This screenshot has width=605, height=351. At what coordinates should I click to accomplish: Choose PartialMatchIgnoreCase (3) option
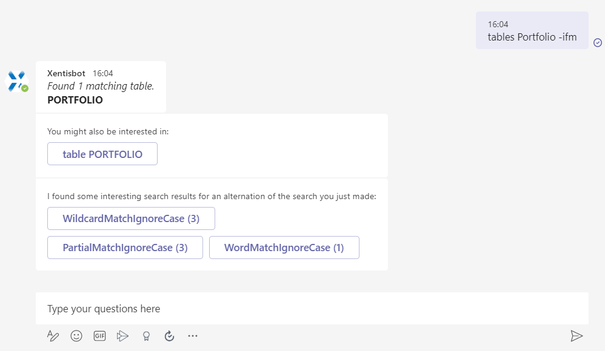pos(125,248)
